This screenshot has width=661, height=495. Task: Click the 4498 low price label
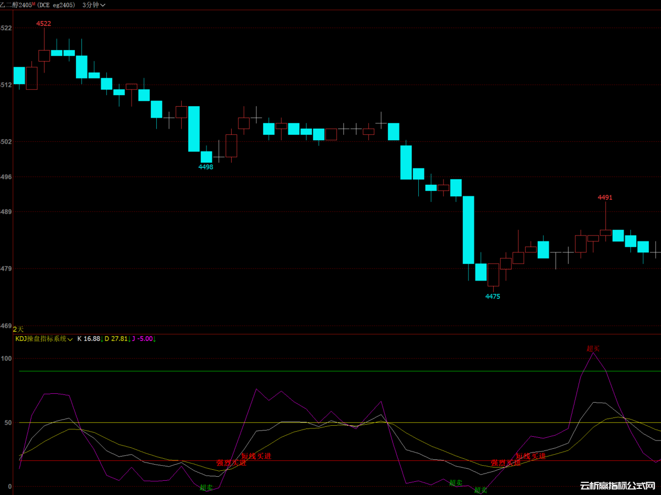(x=206, y=167)
